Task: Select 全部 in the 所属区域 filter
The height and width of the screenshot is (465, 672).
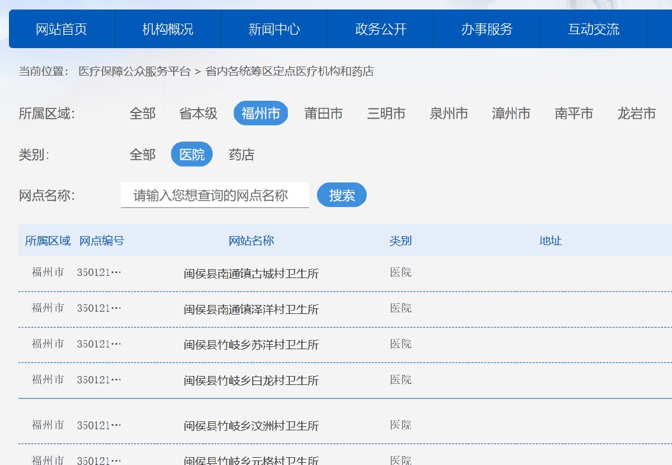Action: pyautogui.click(x=142, y=114)
